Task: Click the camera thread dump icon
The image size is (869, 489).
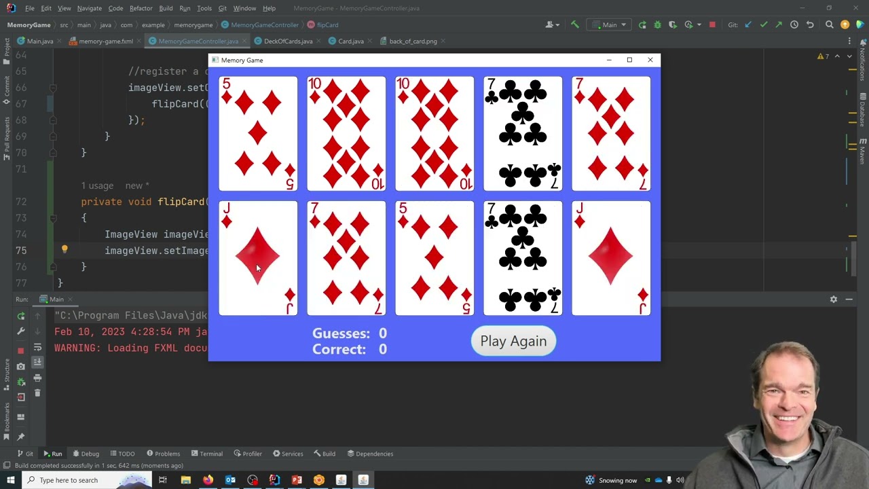Action: pos(21,366)
